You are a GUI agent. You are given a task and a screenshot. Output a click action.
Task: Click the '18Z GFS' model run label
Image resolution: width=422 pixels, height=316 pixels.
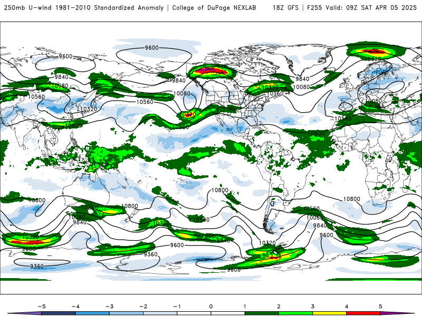pyautogui.click(x=285, y=7)
